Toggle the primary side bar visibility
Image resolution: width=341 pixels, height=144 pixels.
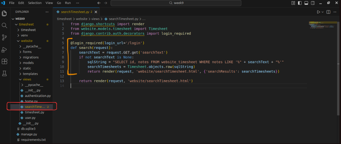pyautogui.click(x=300, y=3)
